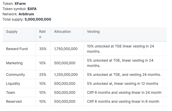Screen dimensions: 172x111
Task: Click Liquidity's 500,000,000 allocation
Action: point(65,84)
